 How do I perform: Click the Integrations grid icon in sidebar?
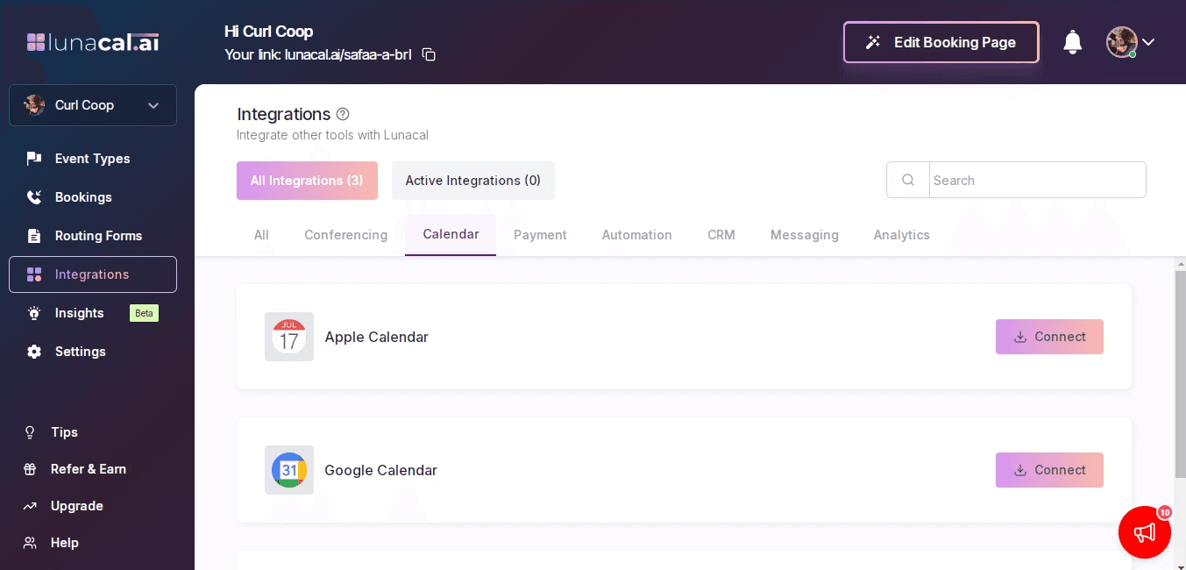(34, 274)
